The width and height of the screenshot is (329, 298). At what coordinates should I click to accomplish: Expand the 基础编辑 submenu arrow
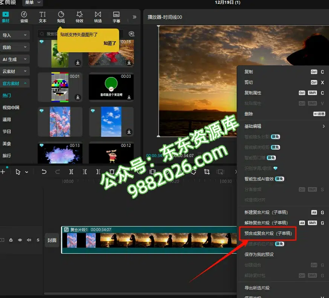point(323,126)
